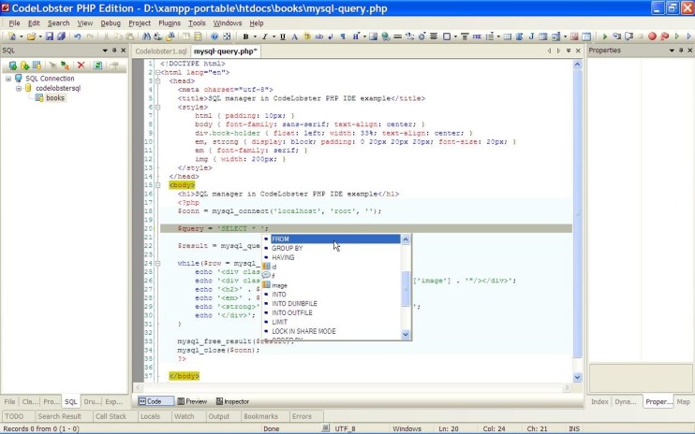
Task: Open the SQL panel options dropdown arrow
Action: click(x=105, y=51)
